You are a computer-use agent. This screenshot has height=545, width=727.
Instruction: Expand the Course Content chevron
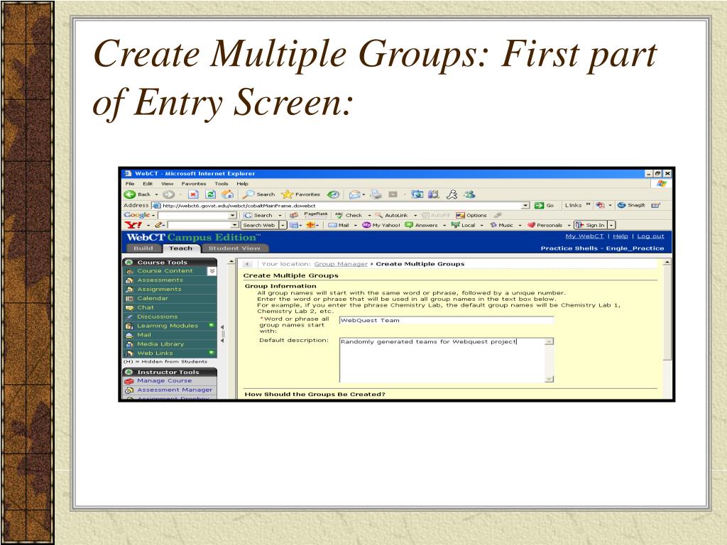tap(212, 271)
